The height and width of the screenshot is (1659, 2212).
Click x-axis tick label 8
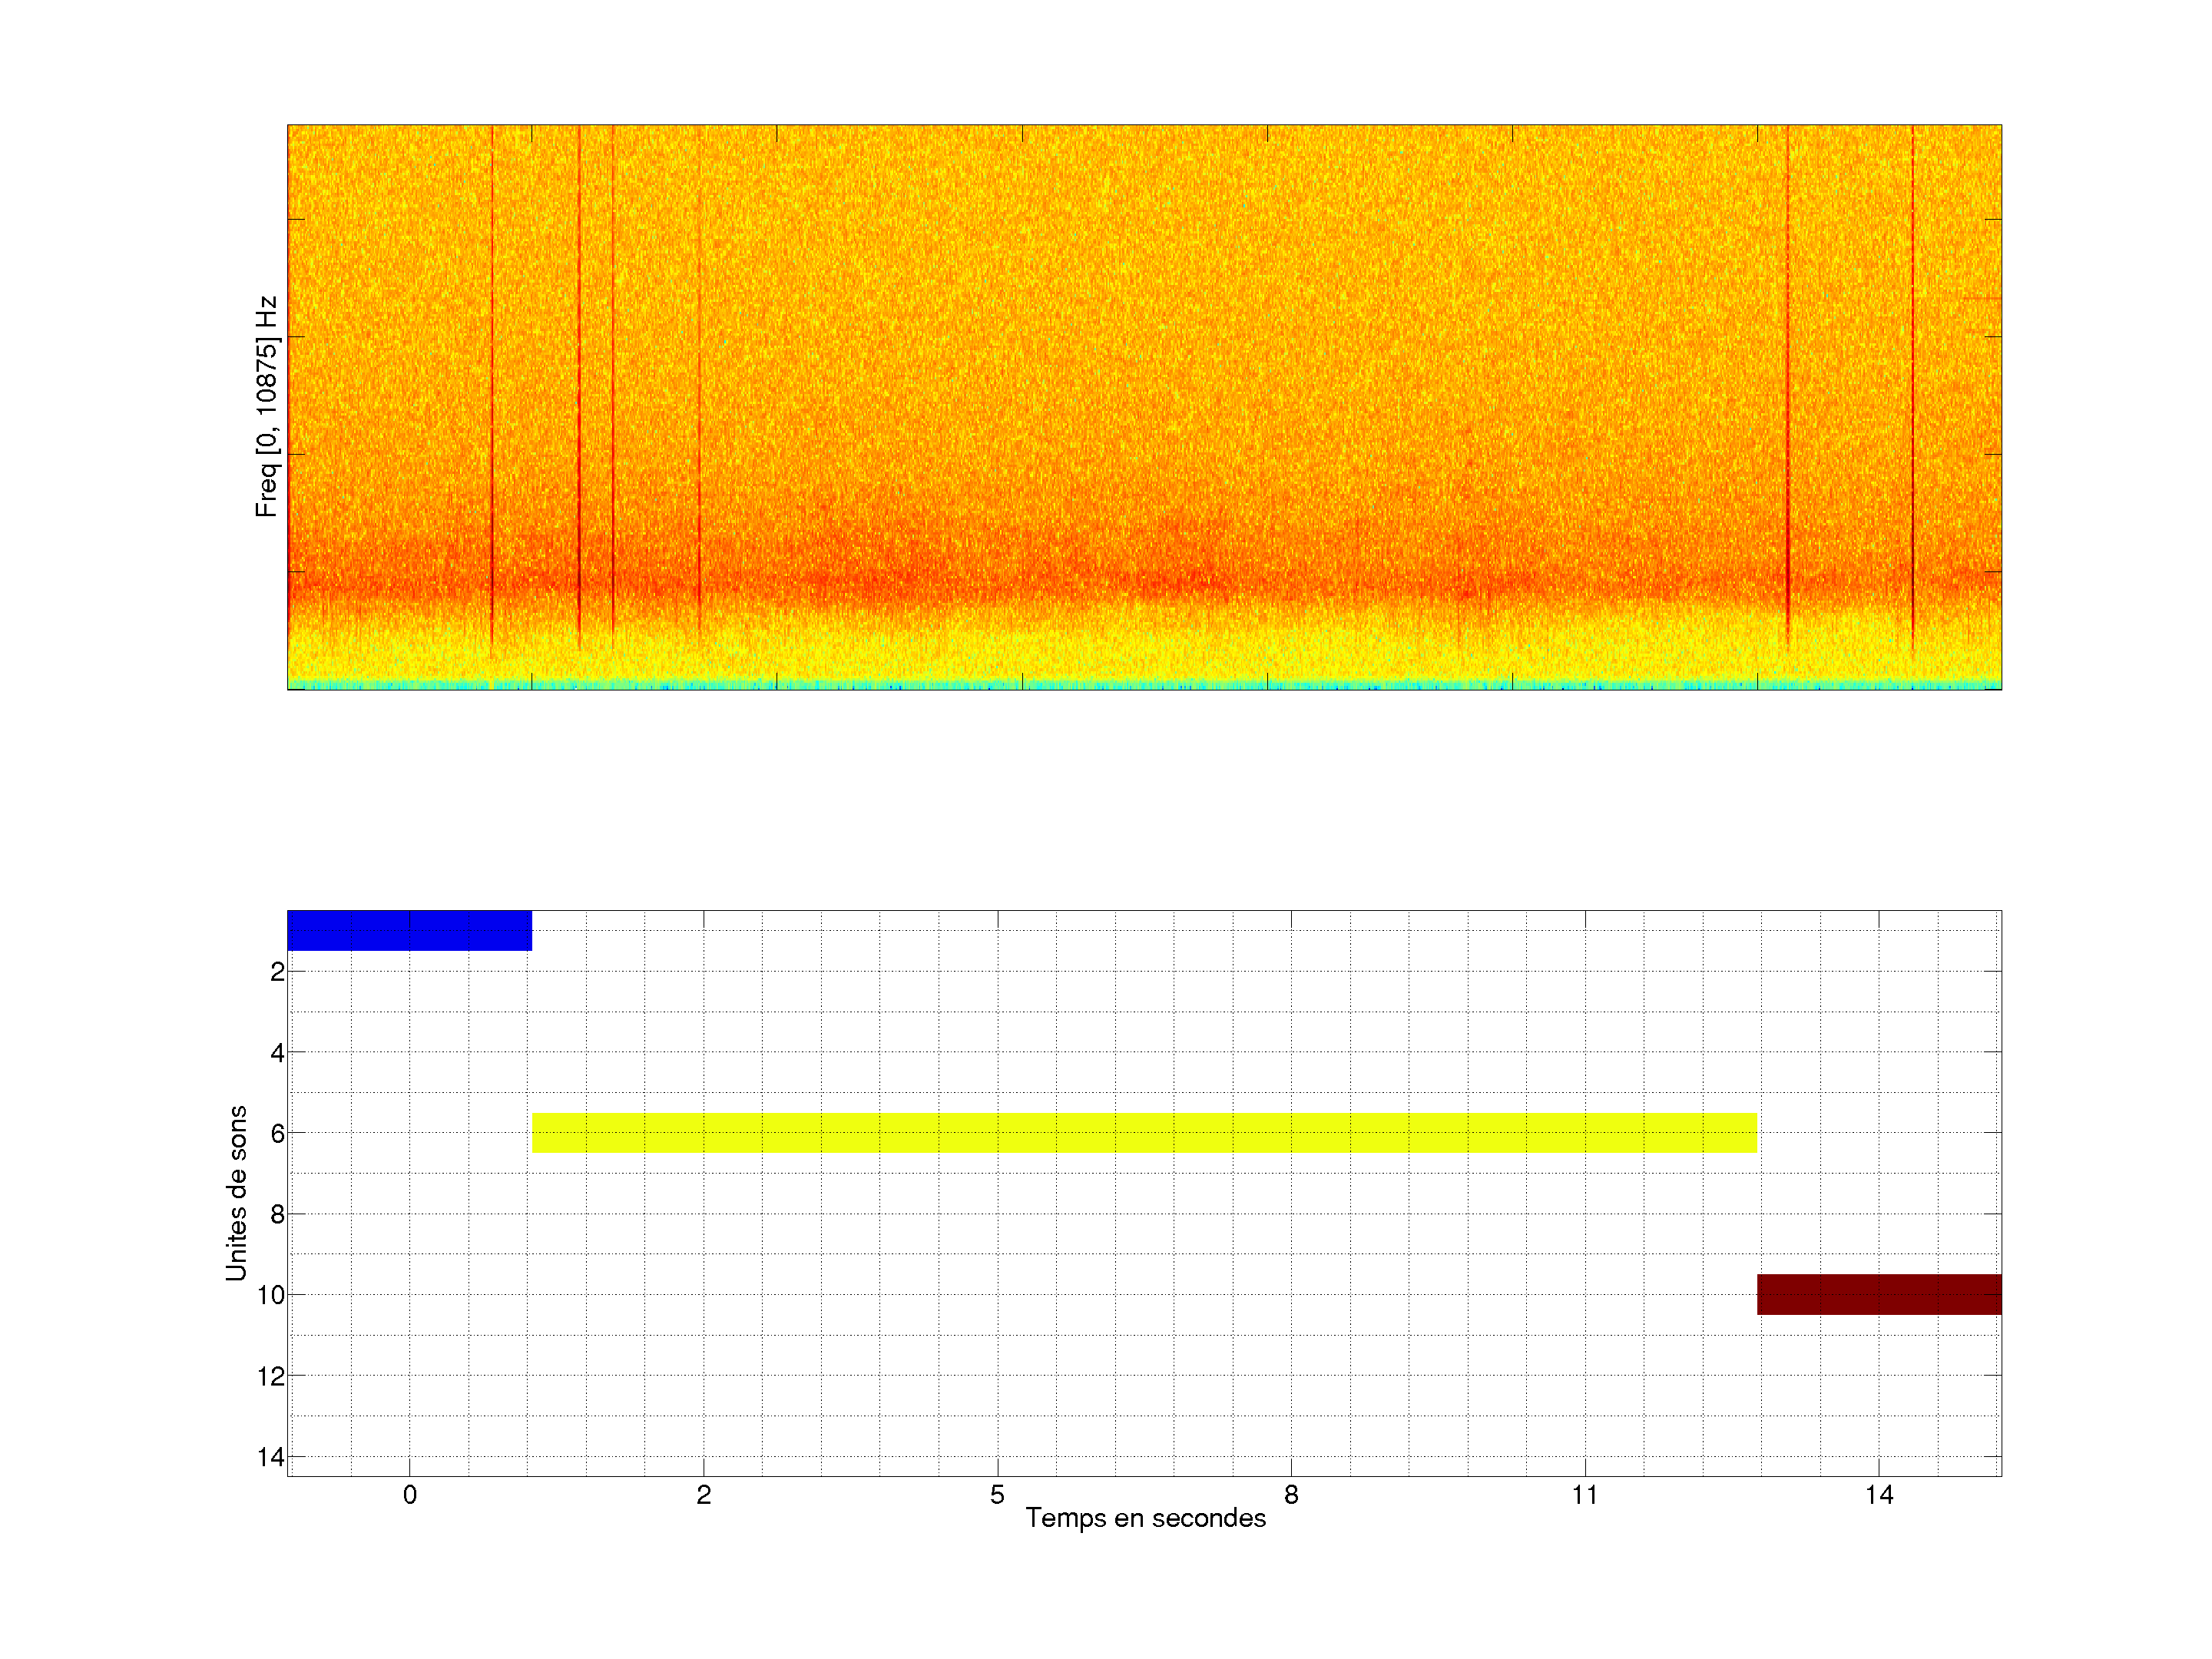(x=1291, y=1495)
